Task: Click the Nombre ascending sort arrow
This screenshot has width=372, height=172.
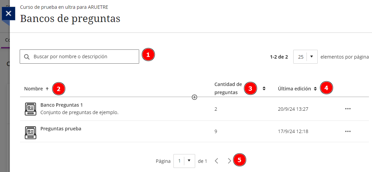Action: click(x=47, y=89)
